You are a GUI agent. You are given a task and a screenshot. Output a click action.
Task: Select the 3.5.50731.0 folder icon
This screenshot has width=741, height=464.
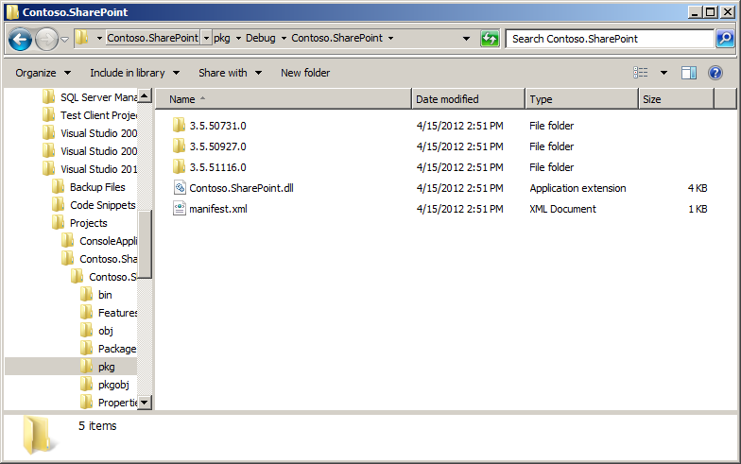(179, 125)
